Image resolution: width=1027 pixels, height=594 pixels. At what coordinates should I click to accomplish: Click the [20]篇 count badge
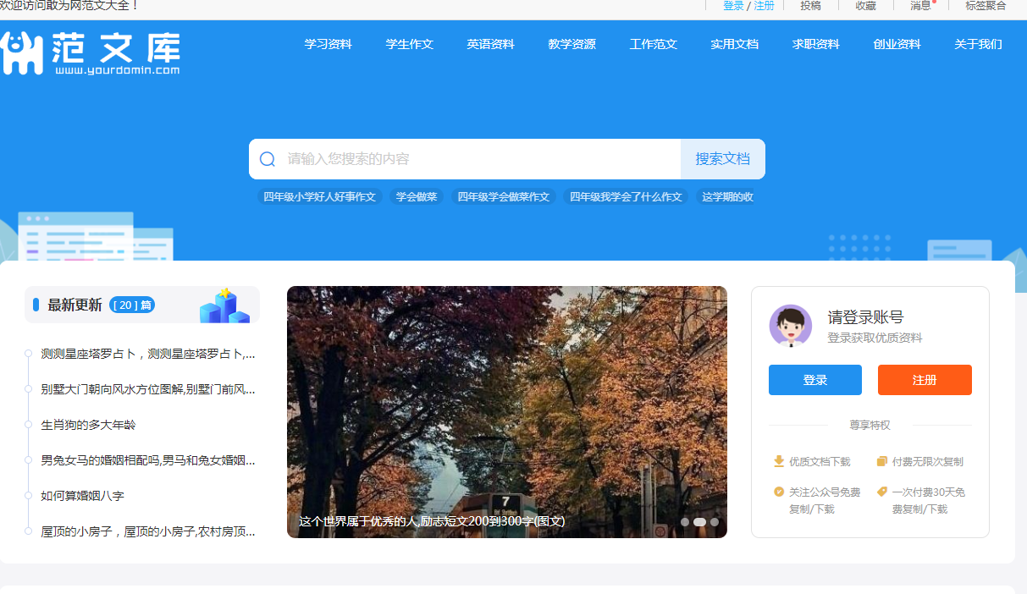[132, 305]
